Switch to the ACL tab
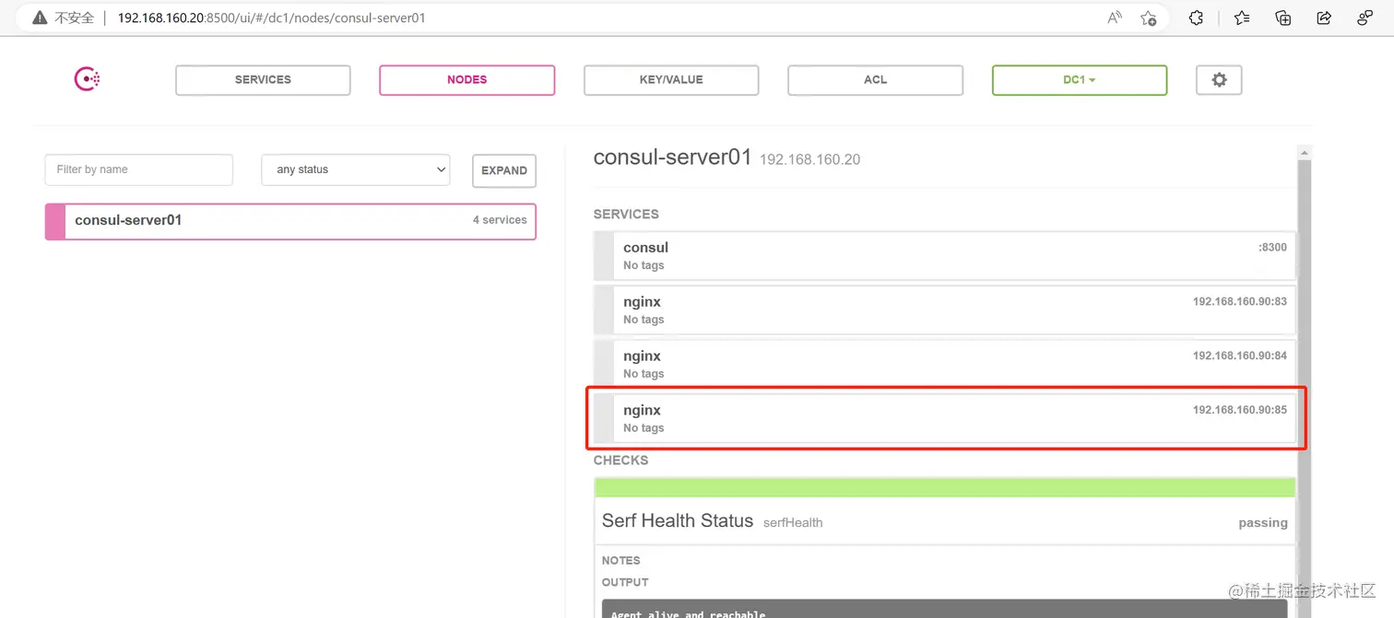 click(x=875, y=80)
